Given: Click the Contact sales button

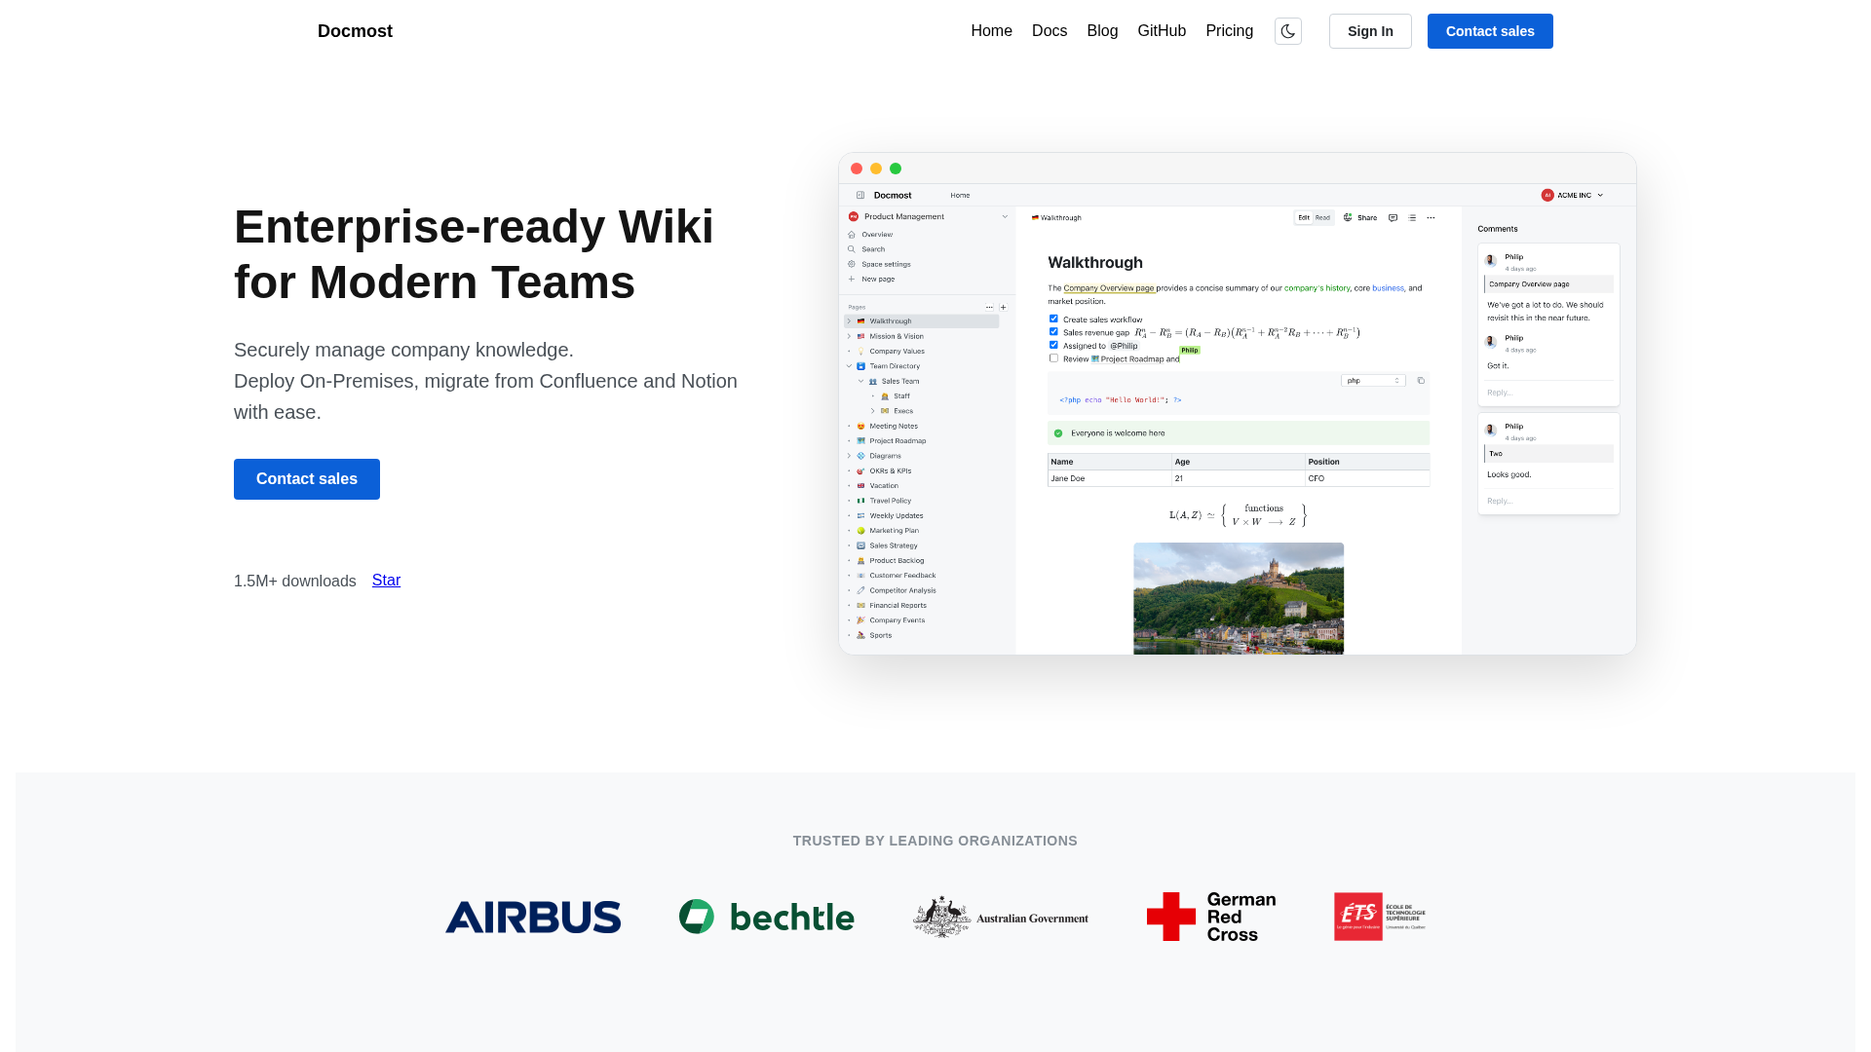Looking at the screenshot, I should click(x=307, y=479).
